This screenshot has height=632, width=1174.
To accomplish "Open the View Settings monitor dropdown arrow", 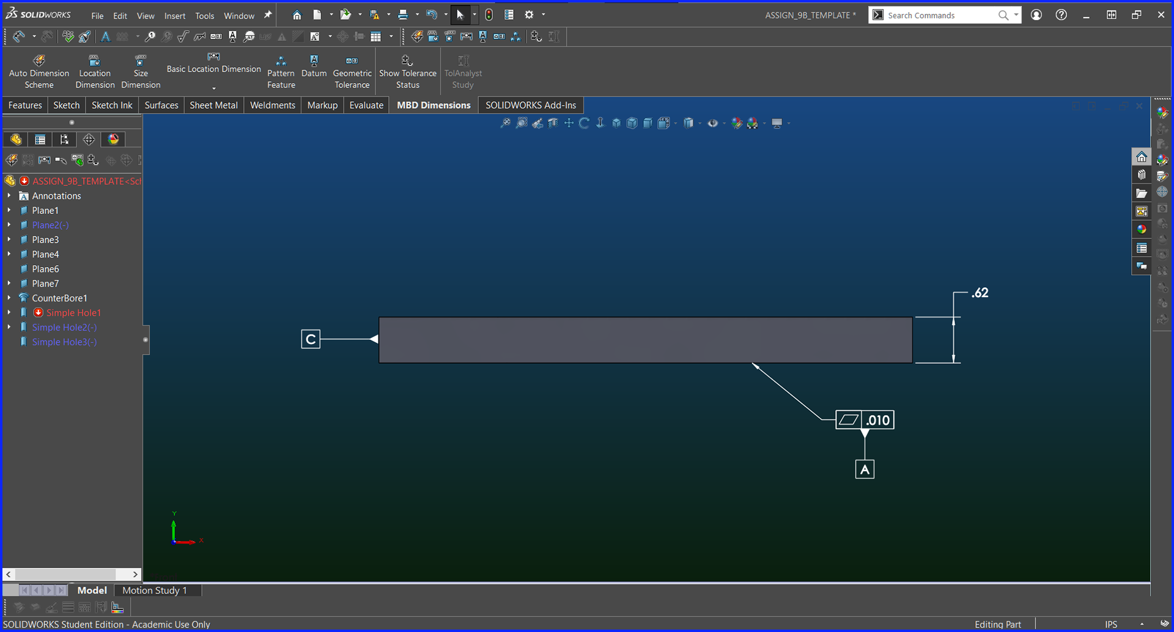I will 789,123.
